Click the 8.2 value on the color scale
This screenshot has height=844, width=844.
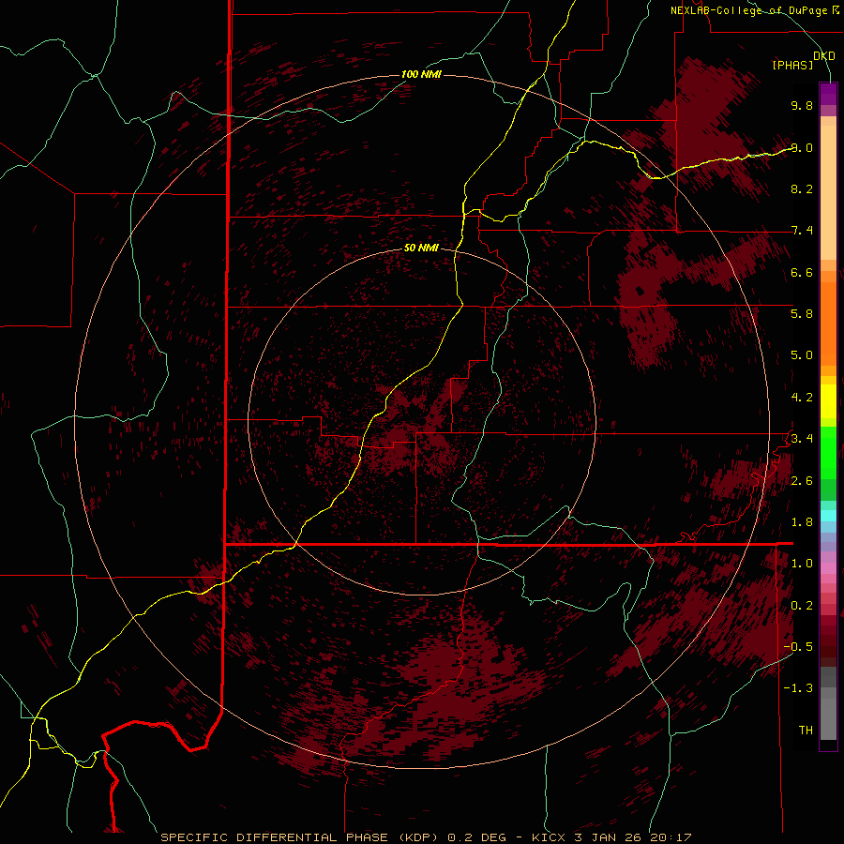(x=802, y=188)
